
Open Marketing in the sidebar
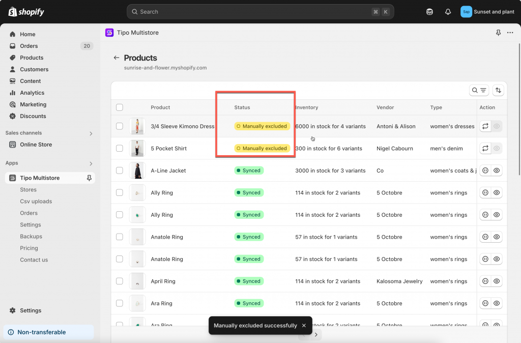pyautogui.click(x=50, y=104)
